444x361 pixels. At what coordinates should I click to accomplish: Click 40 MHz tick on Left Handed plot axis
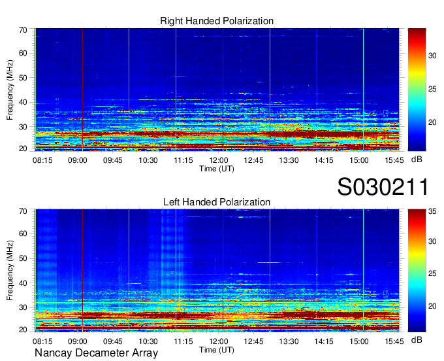tap(23, 283)
